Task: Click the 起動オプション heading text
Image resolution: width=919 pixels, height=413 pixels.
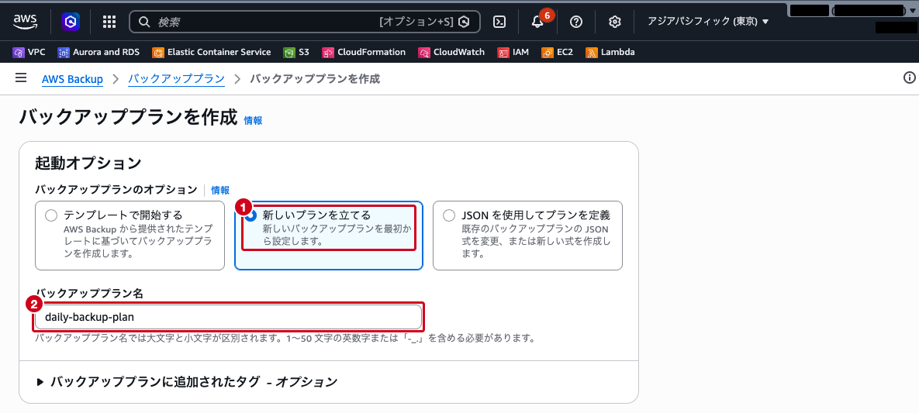Action: pyautogui.click(x=88, y=162)
